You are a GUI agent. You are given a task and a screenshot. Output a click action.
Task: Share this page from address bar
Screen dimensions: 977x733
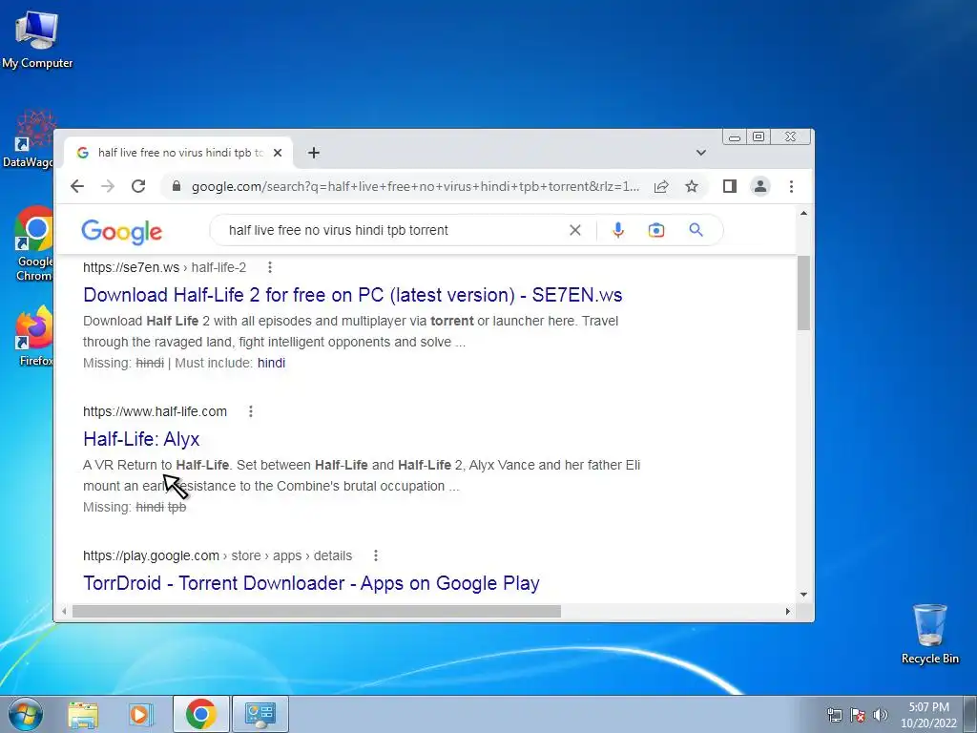pyautogui.click(x=661, y=186)
